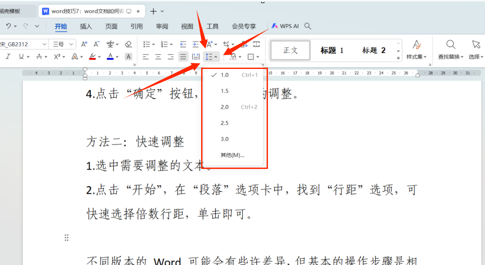Open the 引用 ribbon tab

coord(137,26)
